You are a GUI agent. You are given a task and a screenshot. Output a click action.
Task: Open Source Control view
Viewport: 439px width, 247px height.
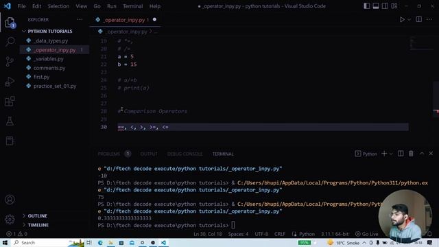click(10, 61)
